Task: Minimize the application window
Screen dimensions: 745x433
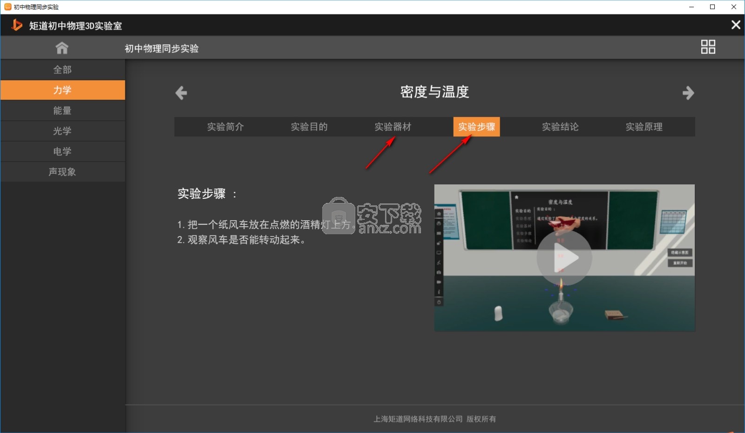Action: click(691, 7)
